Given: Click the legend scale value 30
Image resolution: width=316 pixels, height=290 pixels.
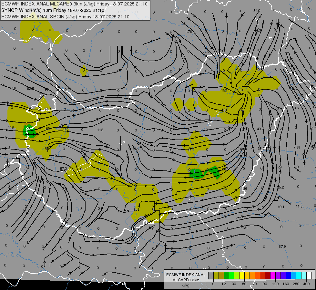Looking at the screenshot, I should [x=234, y=284].
